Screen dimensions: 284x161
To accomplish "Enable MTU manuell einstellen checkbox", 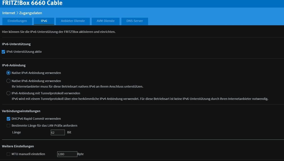I will point(9,154).
